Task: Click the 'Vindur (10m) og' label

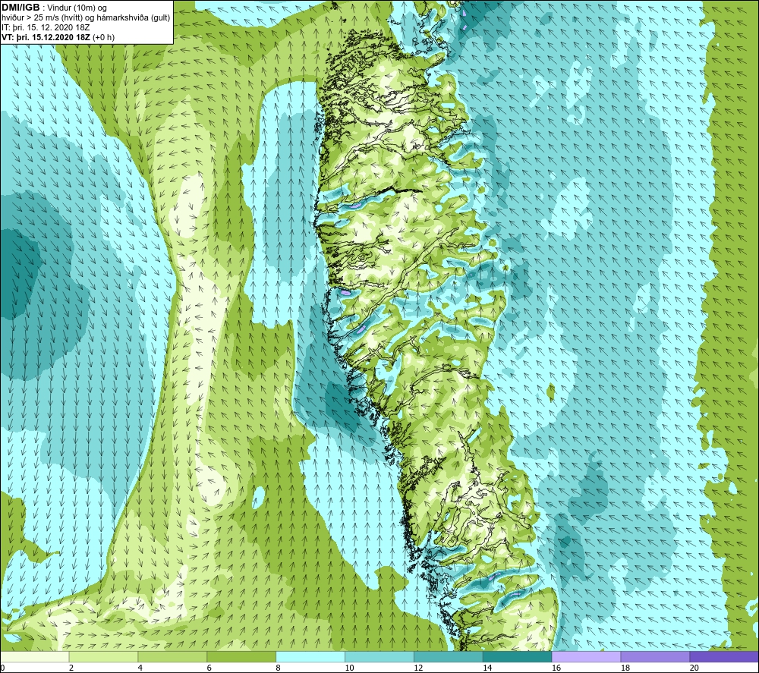Action: pos(77,8)
